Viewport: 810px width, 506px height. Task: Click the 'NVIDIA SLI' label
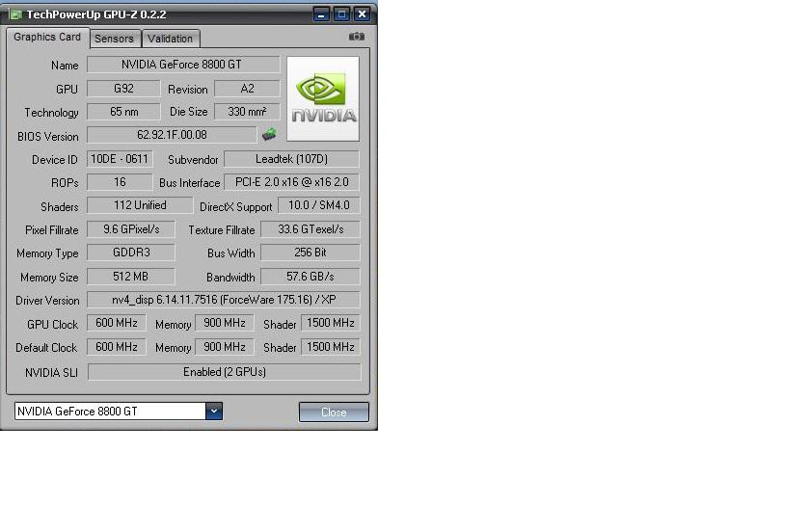pos(51,373)
